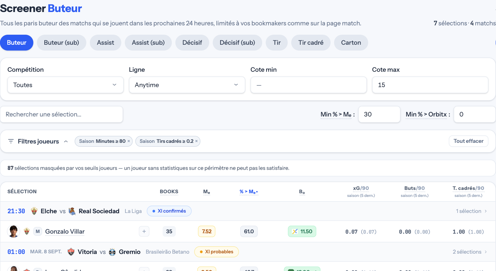Open the Tir cadré tab

tap(311, 43)
